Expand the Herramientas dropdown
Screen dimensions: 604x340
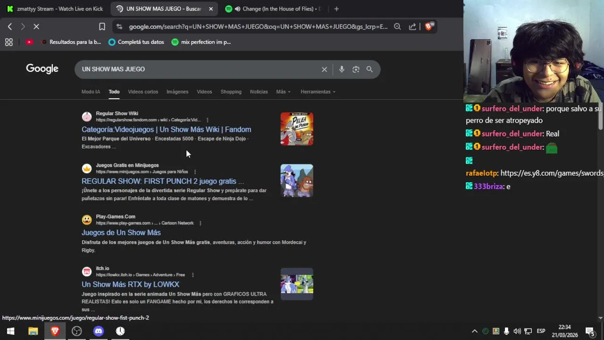pos(318,92)
